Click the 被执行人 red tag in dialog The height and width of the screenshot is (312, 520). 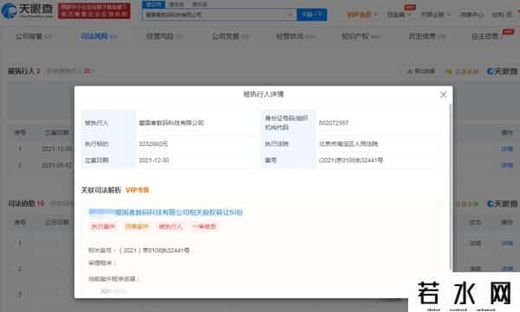click(171, 226)
